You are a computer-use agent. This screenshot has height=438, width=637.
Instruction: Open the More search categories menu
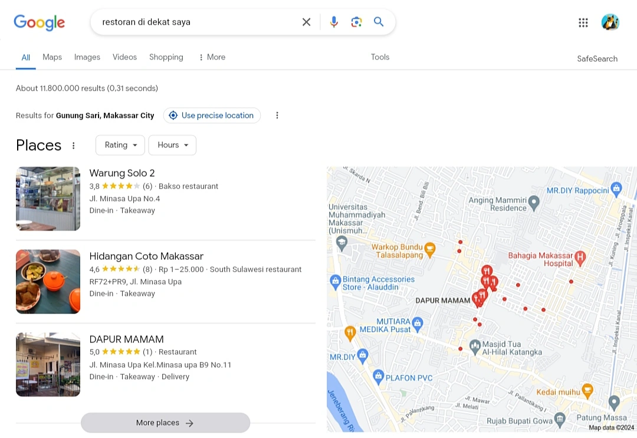pyautogui.click(x=212, y=57)
